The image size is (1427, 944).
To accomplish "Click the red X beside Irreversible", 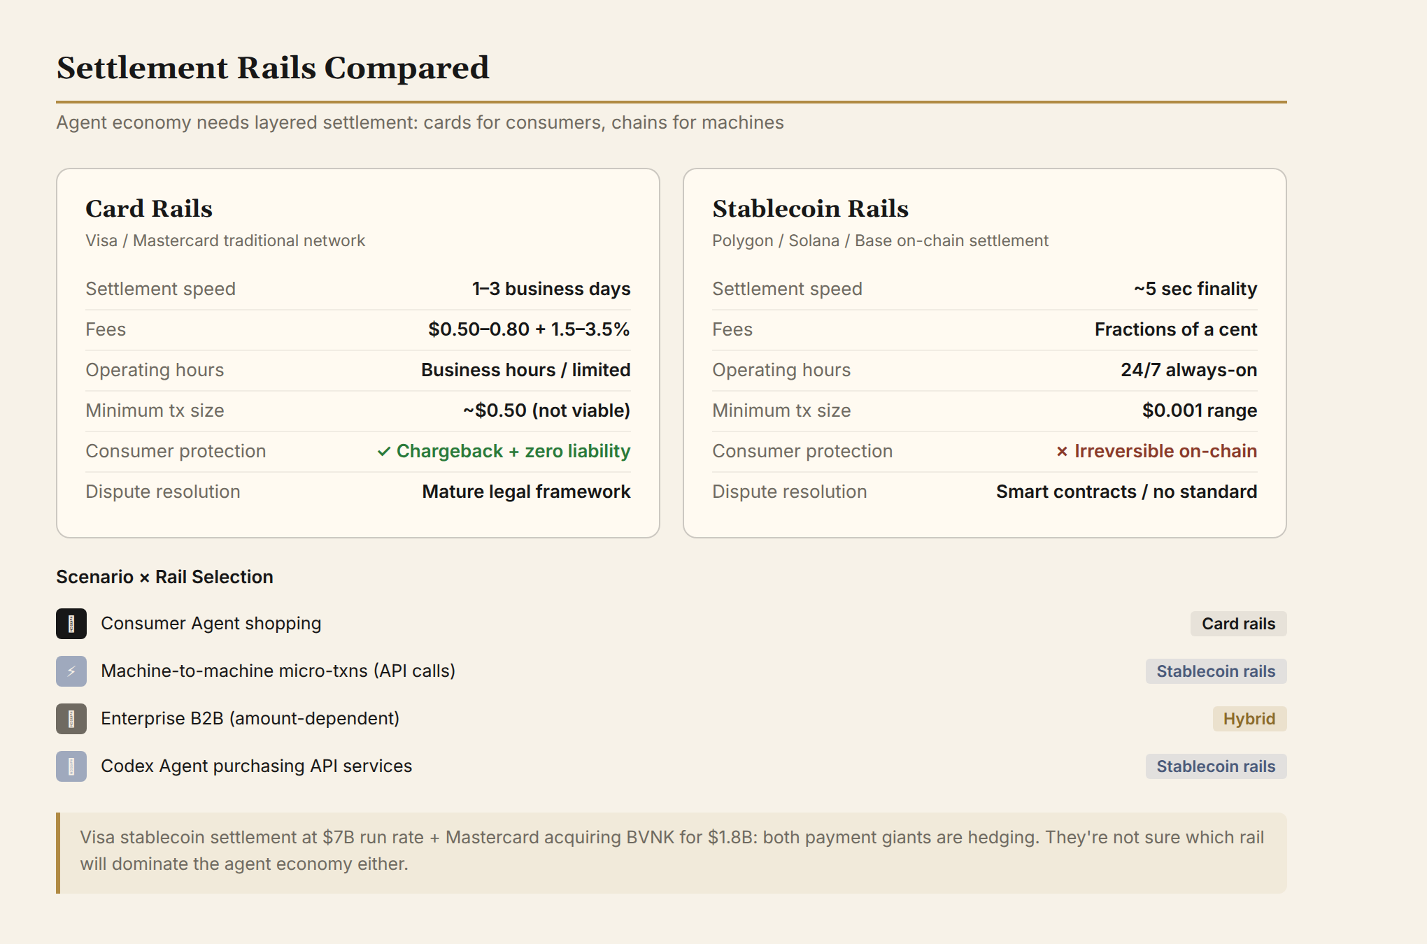I will click(1062, 452).
